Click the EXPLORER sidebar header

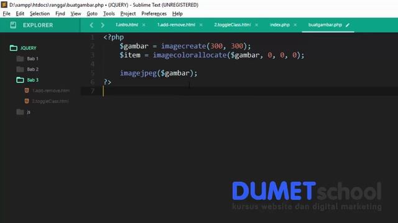[38, 25]
